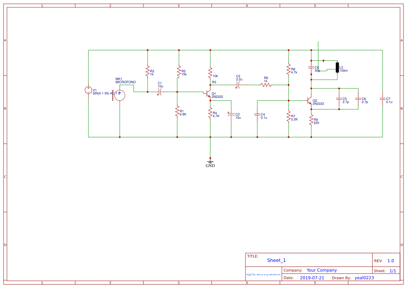Select the '220' value of R9
This screenshot has height=288, width=407.
coord(316,123)
